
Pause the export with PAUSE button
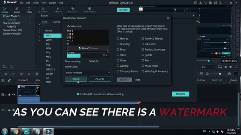pos(76,79)
